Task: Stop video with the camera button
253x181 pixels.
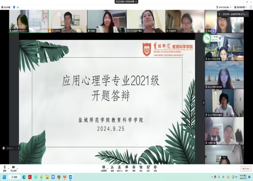Action: (13, 167)
